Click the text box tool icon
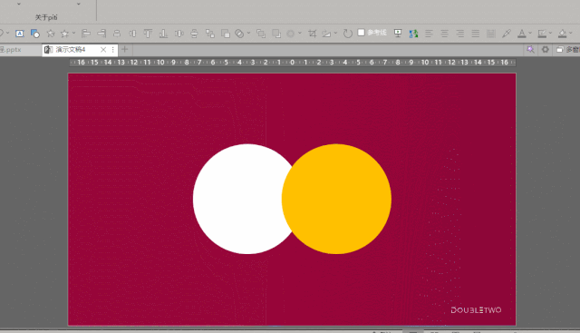The width and height of the screenshot is (580, 333). pos(20,34)
